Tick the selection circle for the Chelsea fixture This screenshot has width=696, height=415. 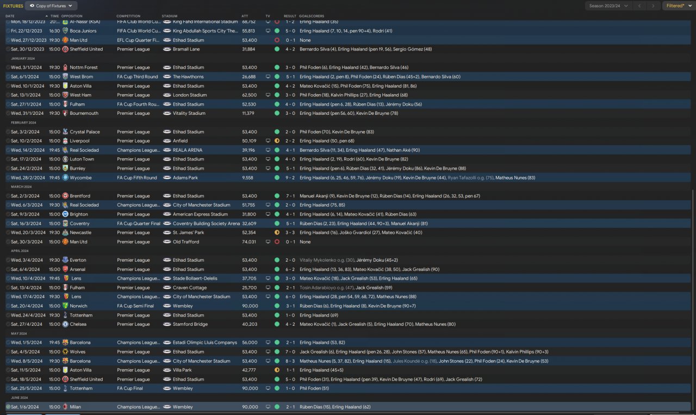pyautogui.click(x=8, y=324)
